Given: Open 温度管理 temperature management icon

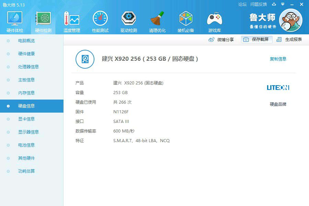Looking at the screenshot, I should click(72, 19).
